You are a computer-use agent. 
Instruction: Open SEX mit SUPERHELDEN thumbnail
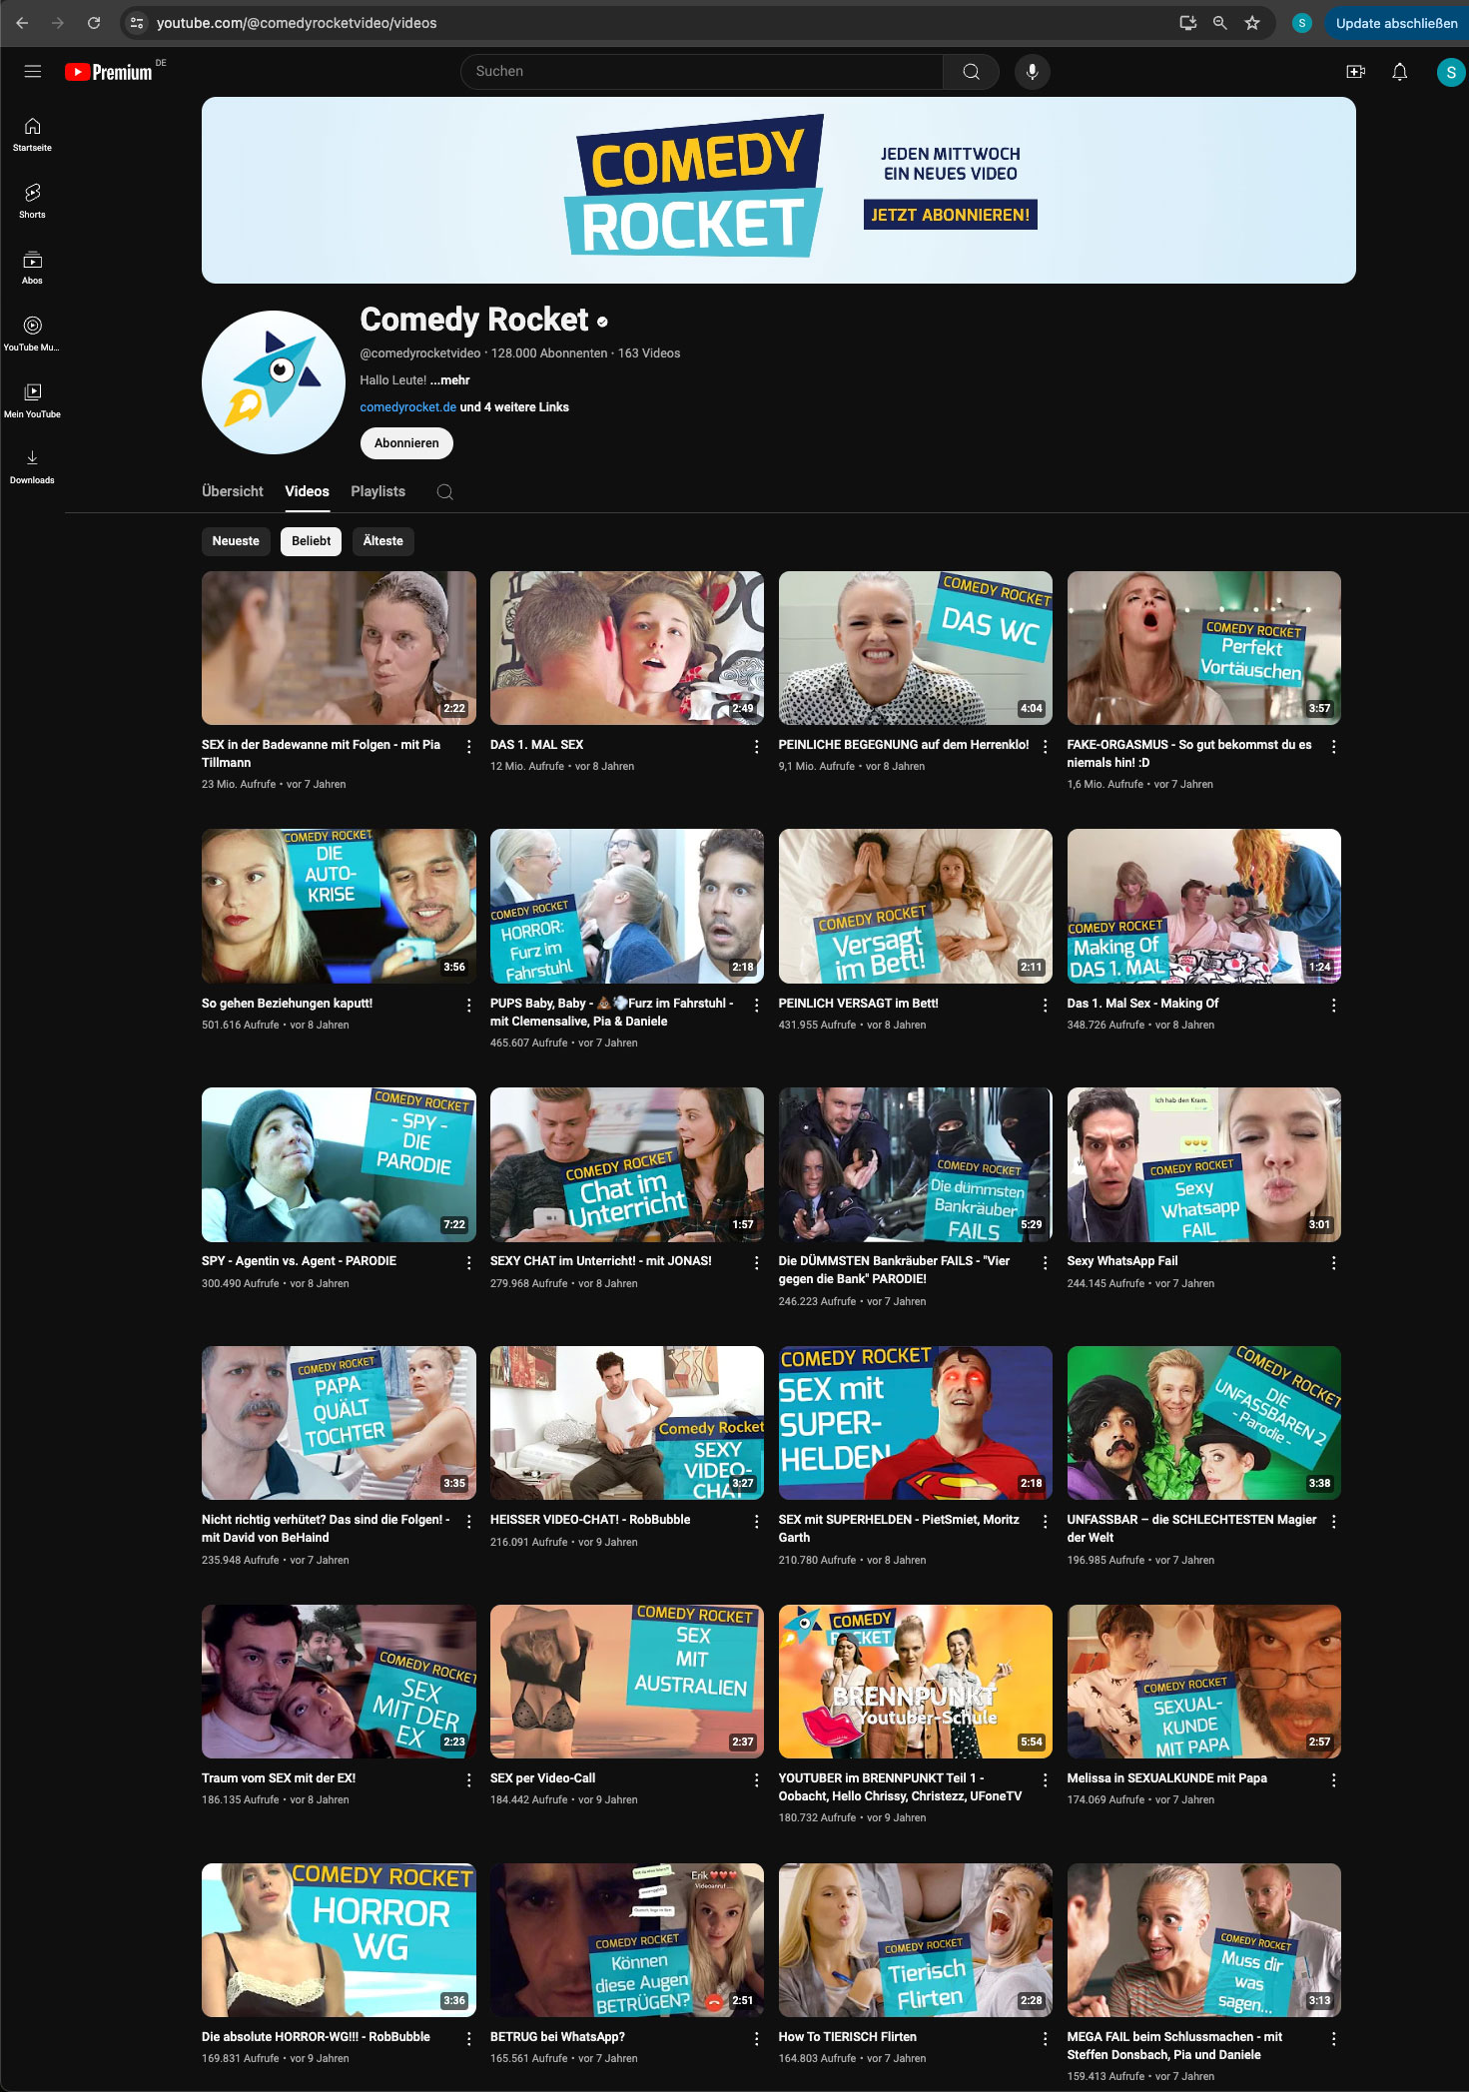click(915, 1423)
